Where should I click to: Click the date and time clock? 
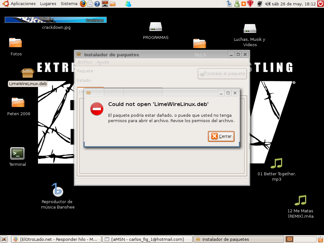(294, 4)
